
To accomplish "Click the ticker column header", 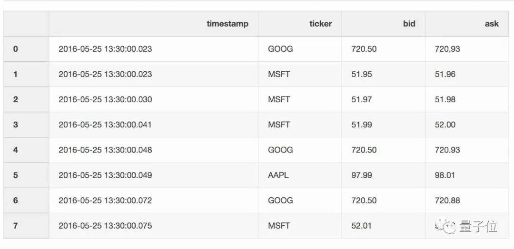I will tap(320, 24).
